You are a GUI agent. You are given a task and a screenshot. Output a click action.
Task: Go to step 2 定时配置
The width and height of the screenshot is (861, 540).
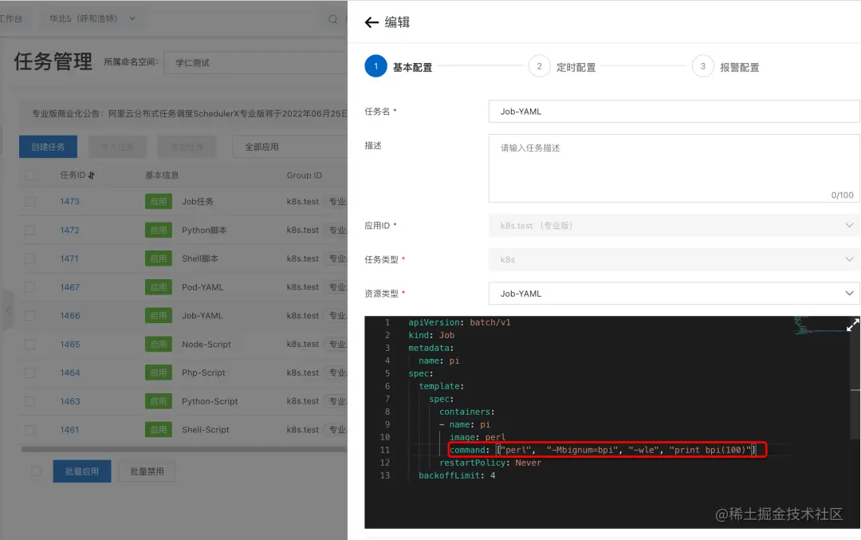tap(562, 67)
